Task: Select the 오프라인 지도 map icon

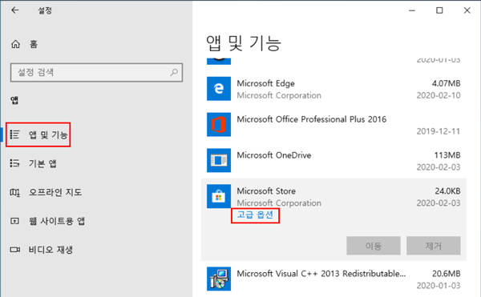Action: tap(14, 192)
